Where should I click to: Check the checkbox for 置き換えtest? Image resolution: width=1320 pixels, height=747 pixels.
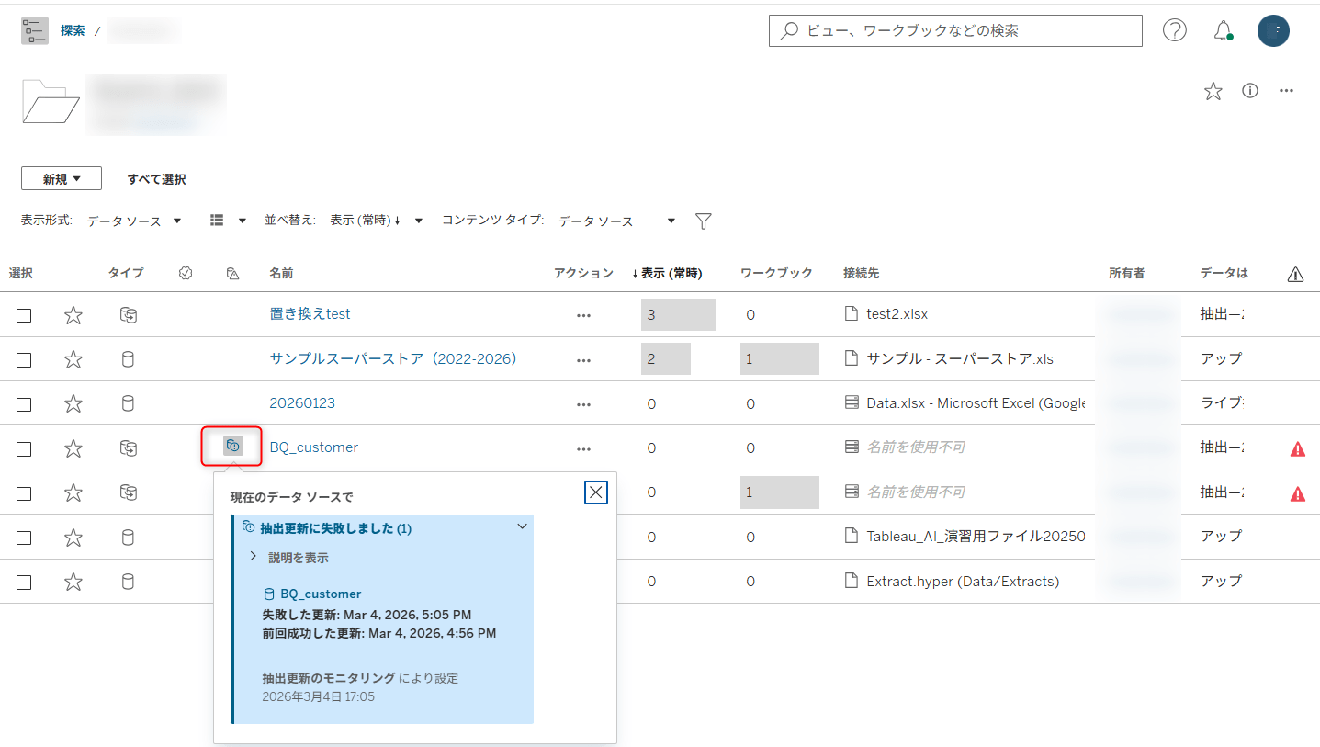point(23,314)
